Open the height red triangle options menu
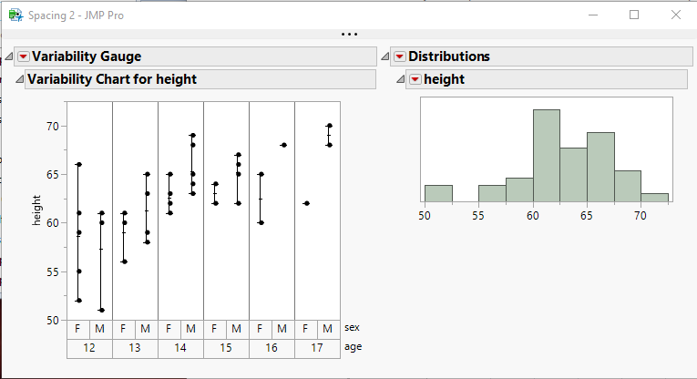 tap(415, 79)
